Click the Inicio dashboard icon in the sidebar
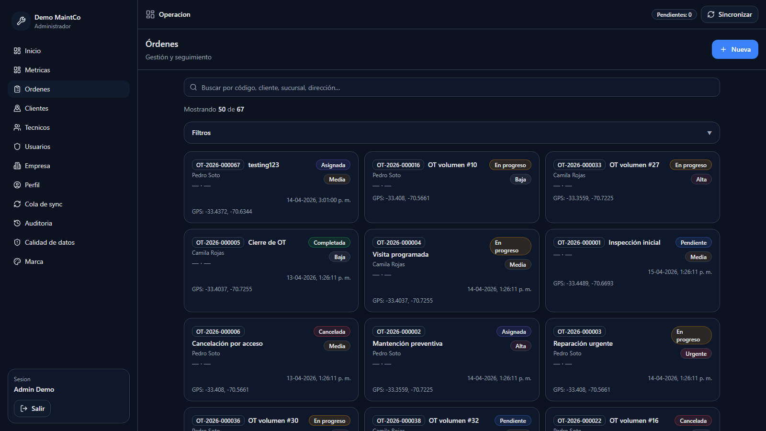 click(17, 51)
